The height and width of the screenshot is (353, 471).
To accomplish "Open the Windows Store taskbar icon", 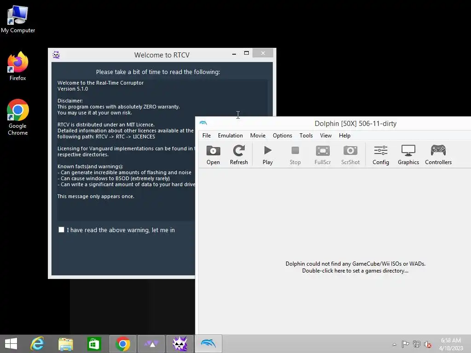I will 94,344.
